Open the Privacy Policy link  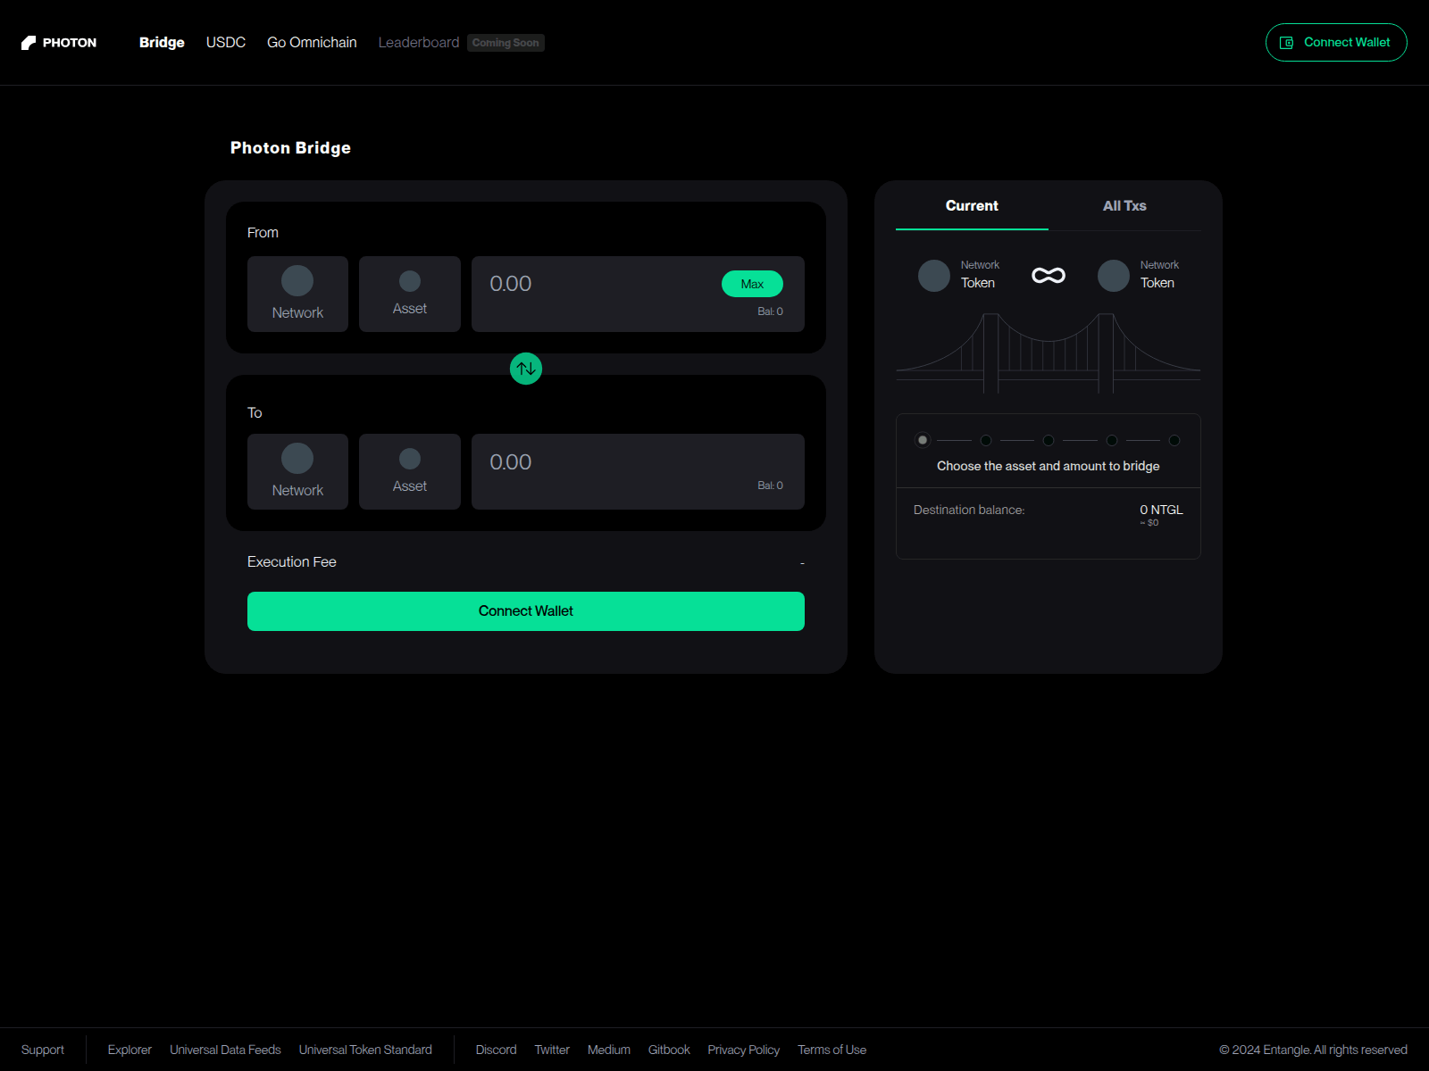point(744,1050)
